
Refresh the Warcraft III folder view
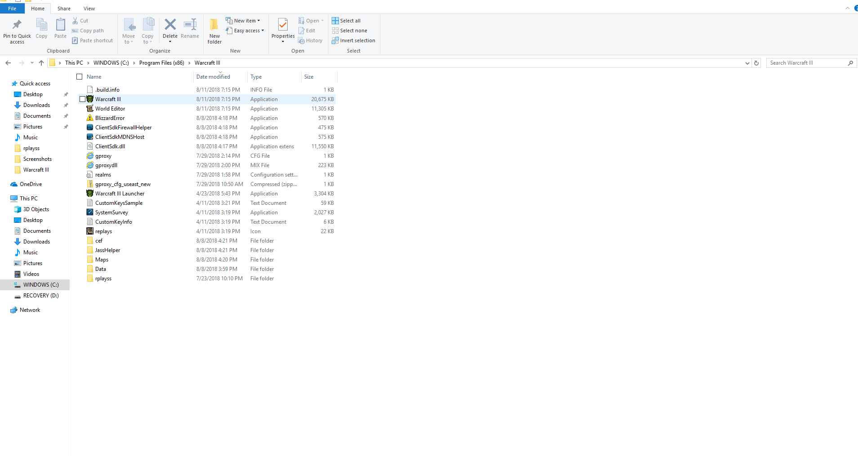[756, 63]
